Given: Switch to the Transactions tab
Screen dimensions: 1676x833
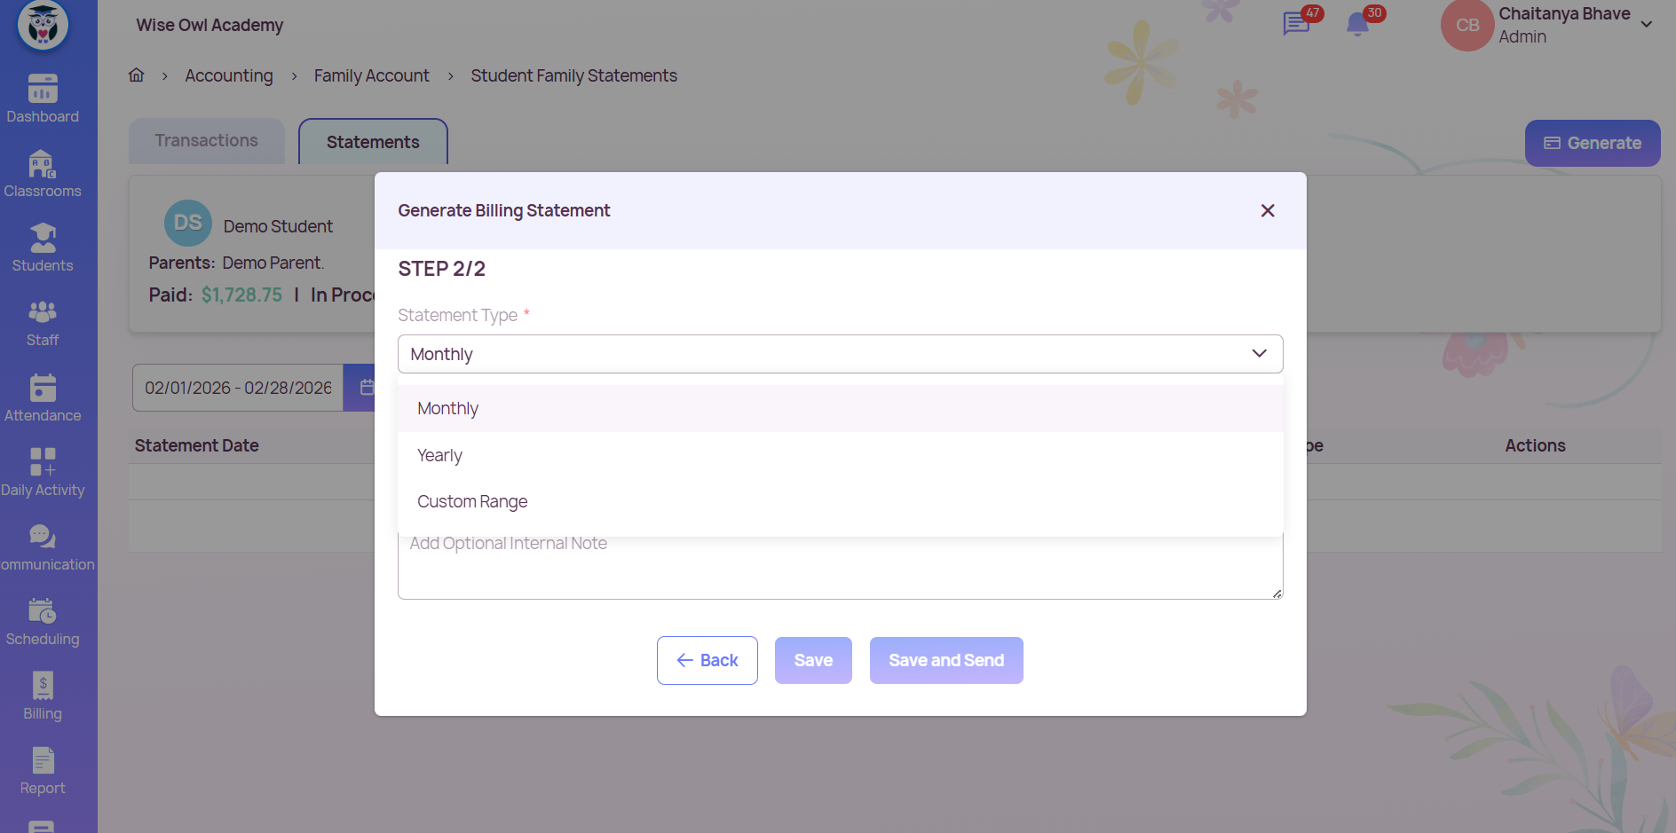Looking at the screenshot, I should (x=206, y=141).
